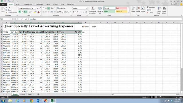183x103 pixels.
Task: Open the Find & Select menu
Action: click(164, 10)
